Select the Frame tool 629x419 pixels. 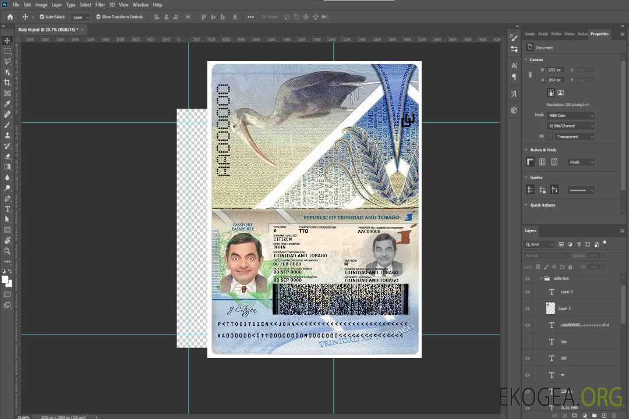7,93
